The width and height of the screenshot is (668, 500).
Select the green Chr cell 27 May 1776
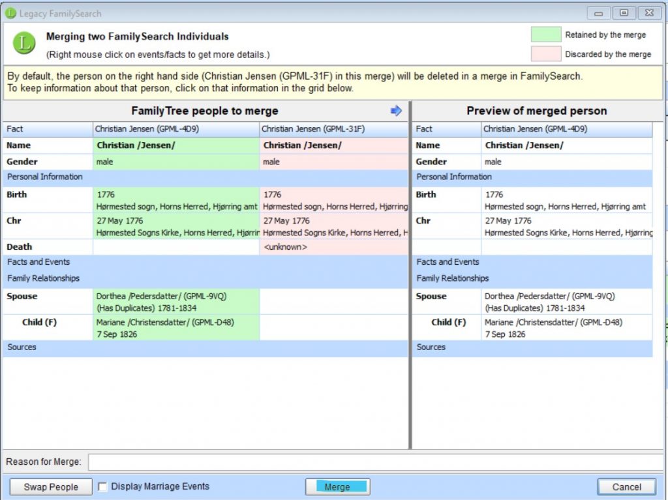(x=176, y=226)
